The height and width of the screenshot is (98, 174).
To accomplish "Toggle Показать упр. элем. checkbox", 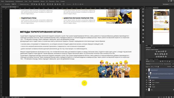I will pos(19,4).
